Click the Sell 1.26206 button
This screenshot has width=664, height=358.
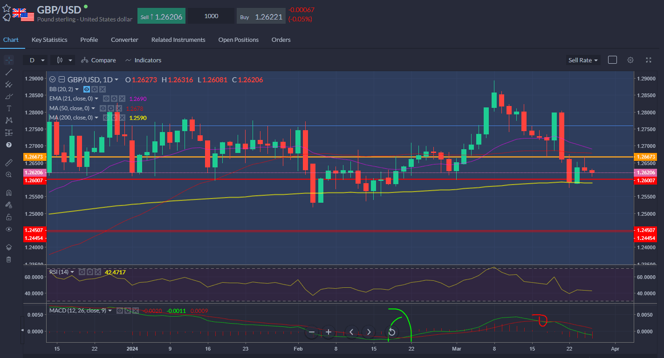pos(161,16)
